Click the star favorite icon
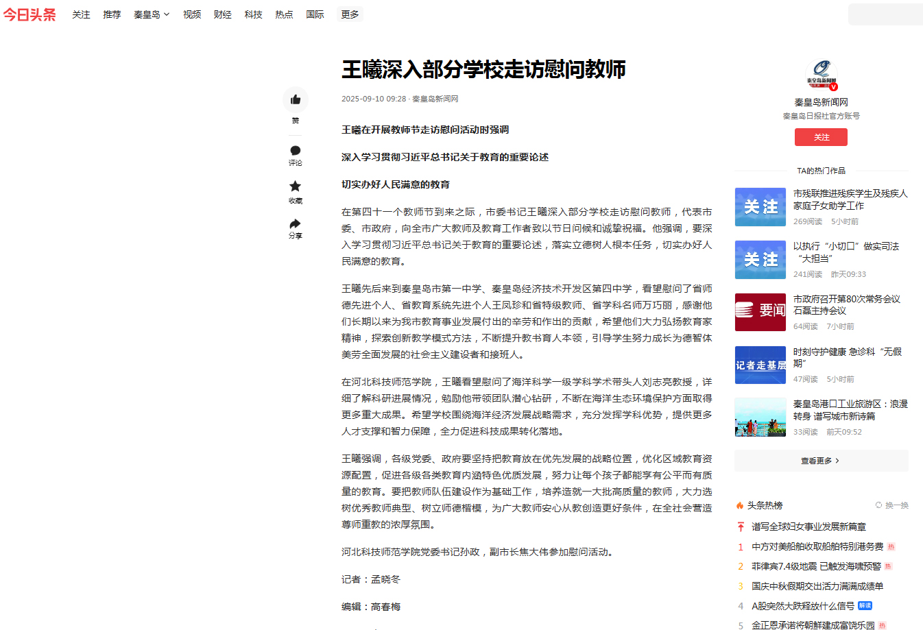The width and height of the screenshot is (923, 630). click(x=296, y=186)
